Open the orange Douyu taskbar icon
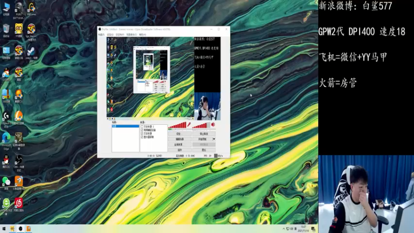The height and width of the screenshot is (233, 414). [28, 228]
